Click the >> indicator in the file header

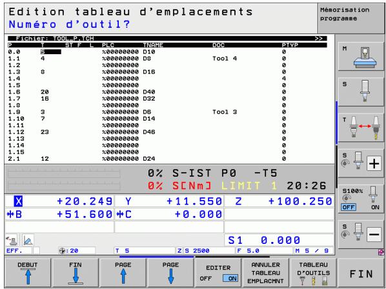point(319,38)
